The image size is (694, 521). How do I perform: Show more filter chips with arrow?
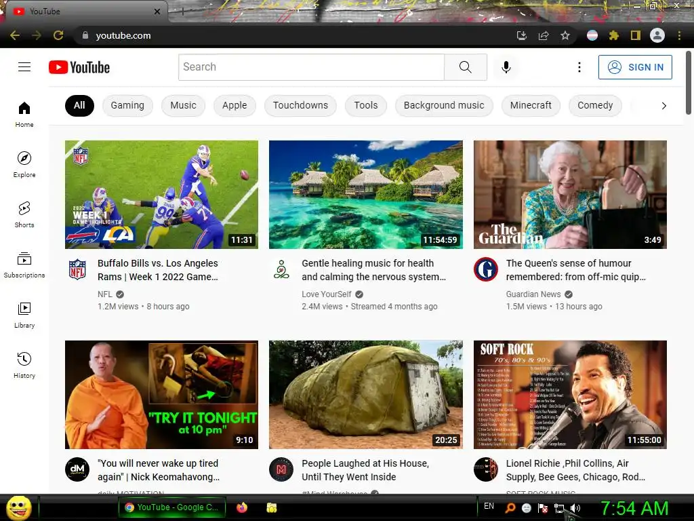pyautogui.click(x=664, y=105)
